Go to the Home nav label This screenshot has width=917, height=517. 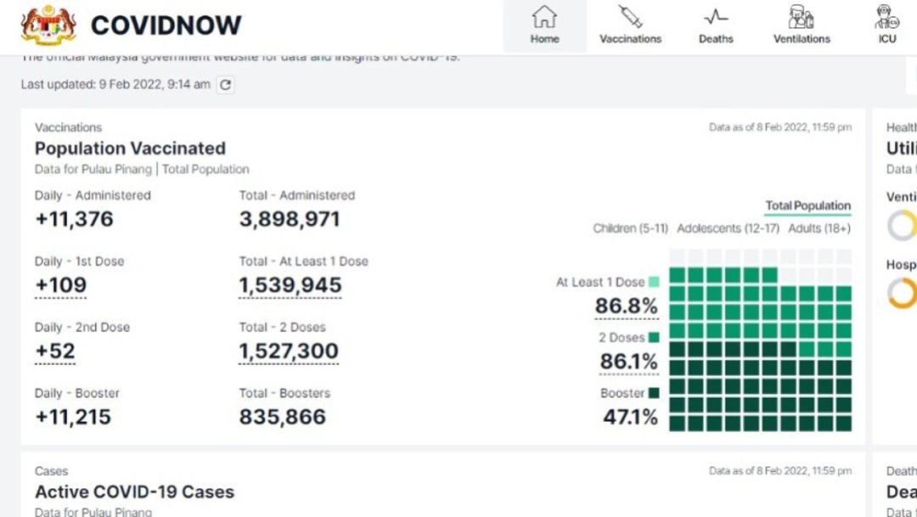click(x=544, y=38)
